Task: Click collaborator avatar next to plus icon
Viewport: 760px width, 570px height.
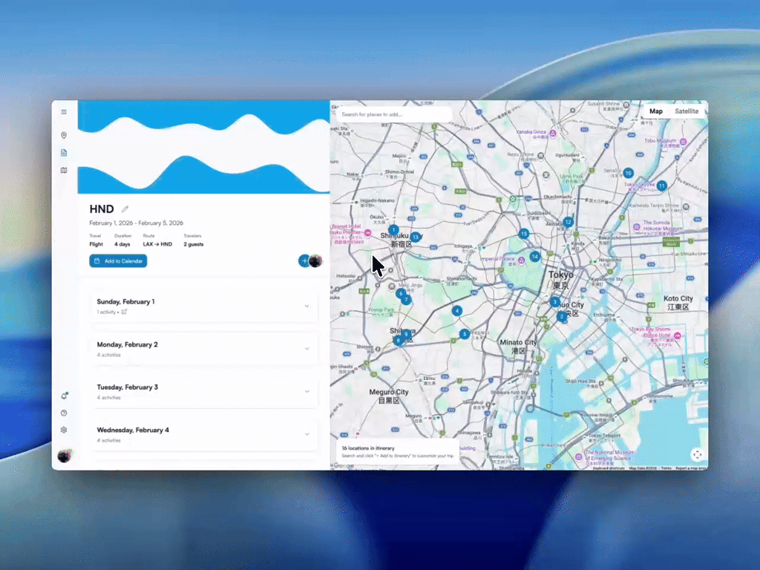Action: [x=315, y=261]
